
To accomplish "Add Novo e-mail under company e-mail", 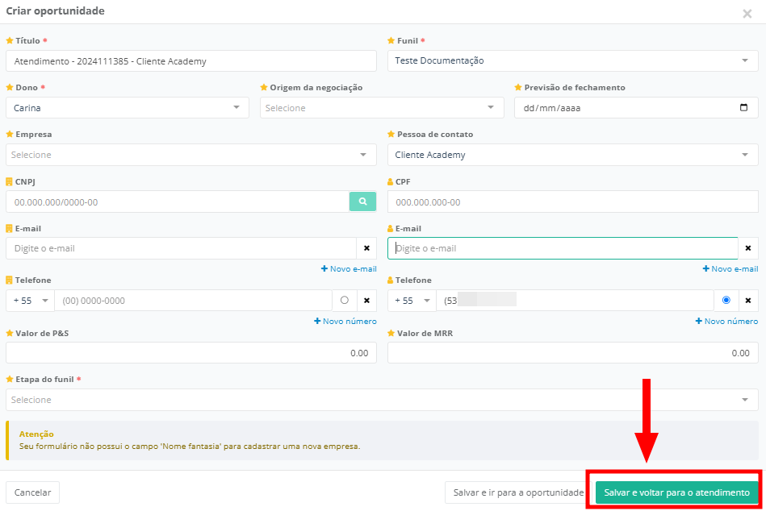I will tap(349, 268).
